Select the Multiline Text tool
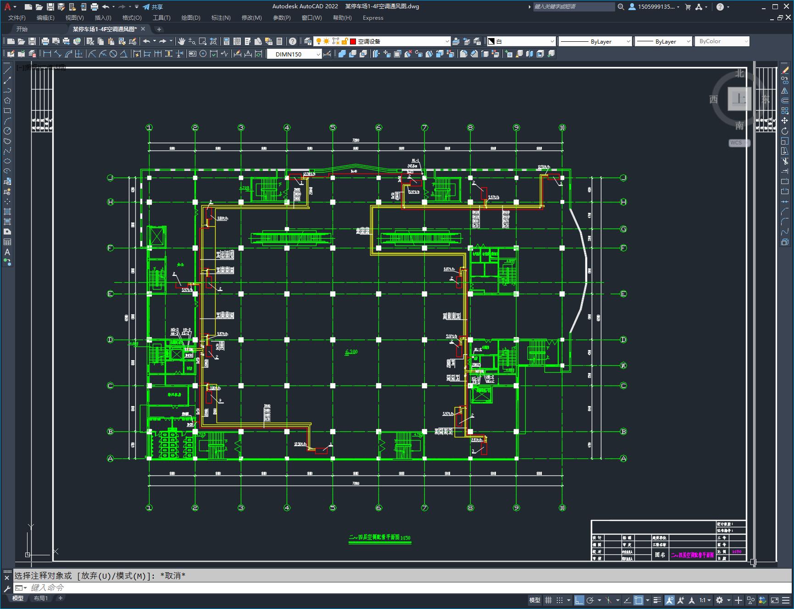 (x=7, y=252)
